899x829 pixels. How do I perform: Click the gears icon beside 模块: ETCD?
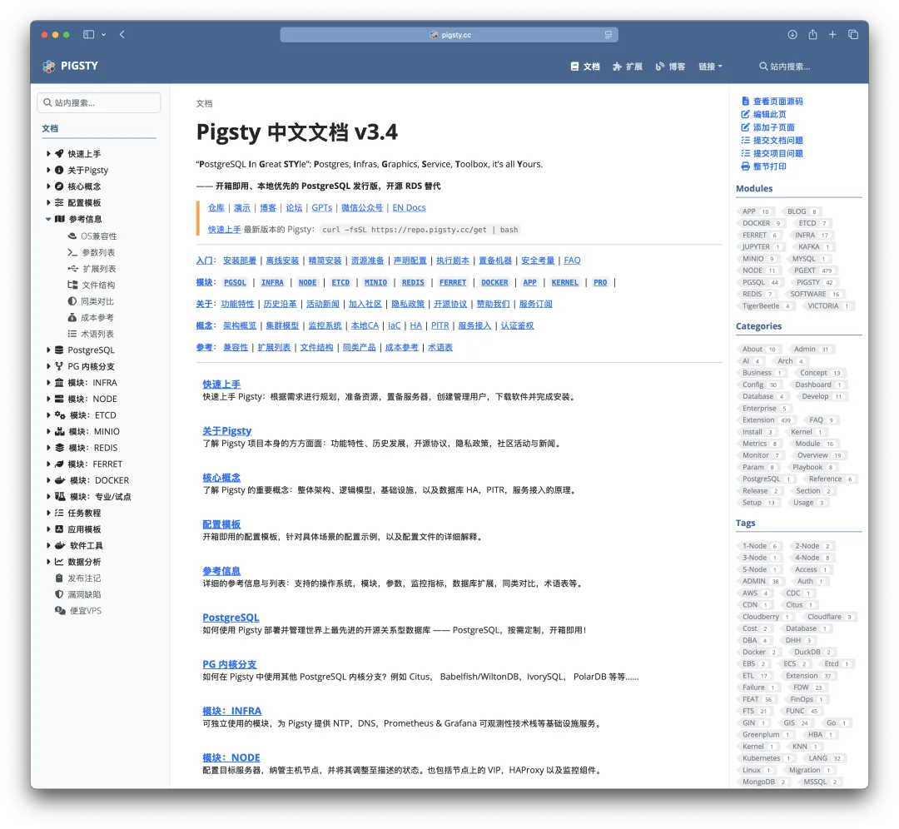point(60,415)
